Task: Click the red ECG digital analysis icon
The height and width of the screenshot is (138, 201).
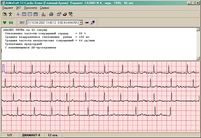Action: [x=43, y=14]
